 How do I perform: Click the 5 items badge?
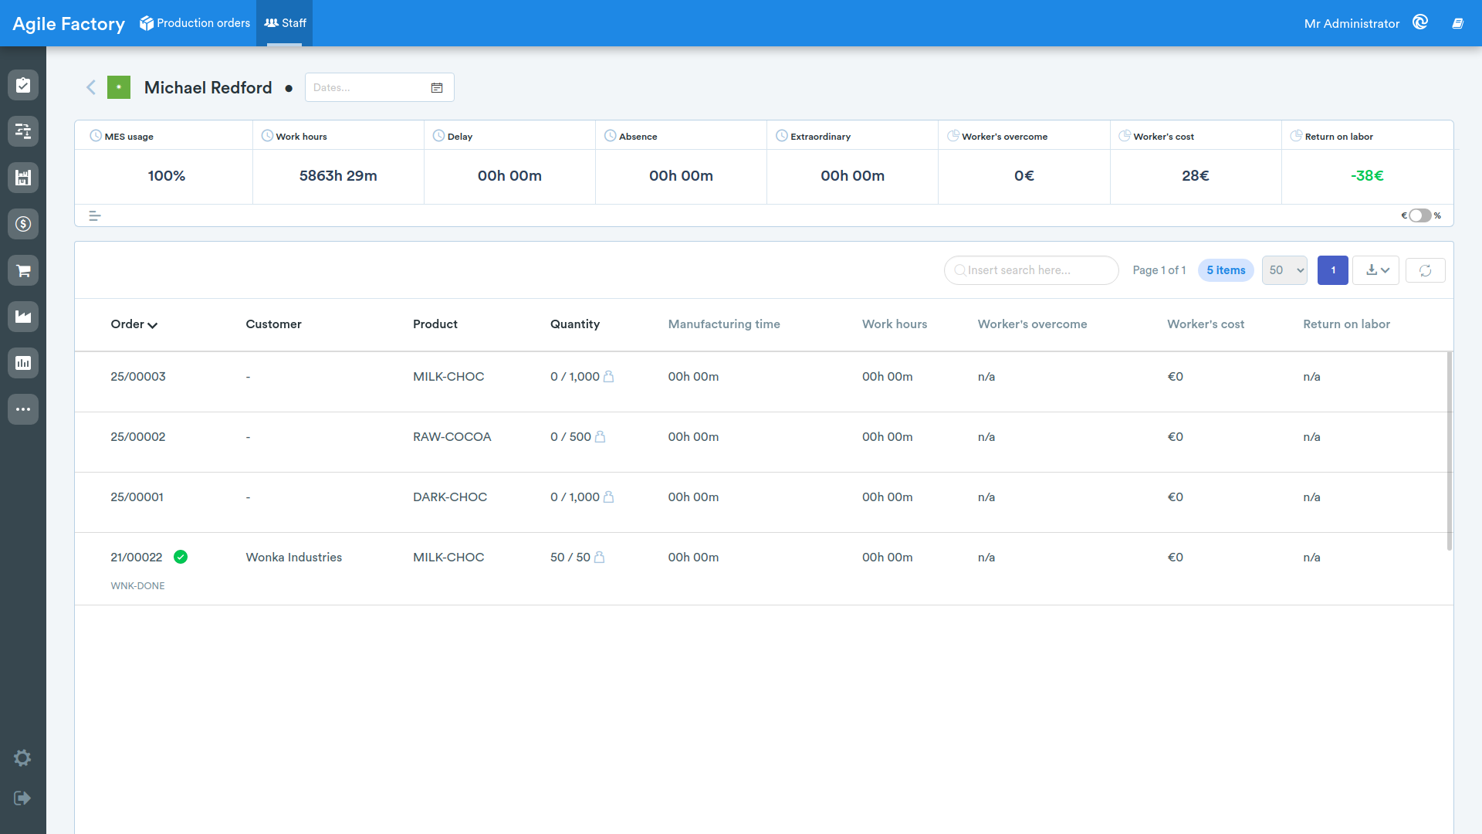[x=1226, y=270]
